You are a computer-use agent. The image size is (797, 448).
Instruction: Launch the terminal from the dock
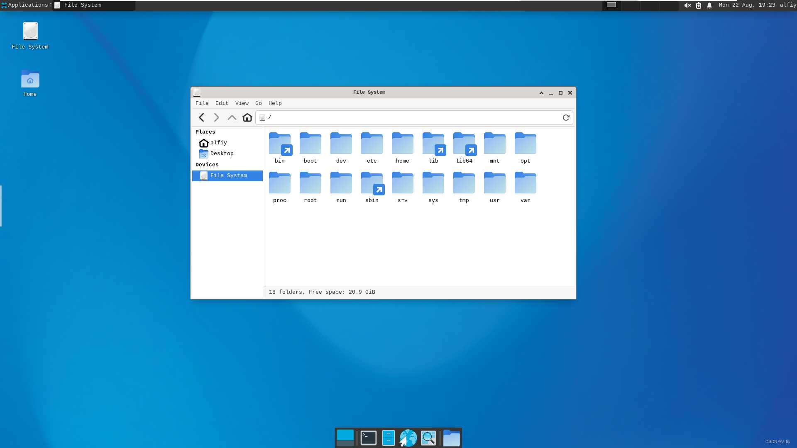tap(369, 438)
